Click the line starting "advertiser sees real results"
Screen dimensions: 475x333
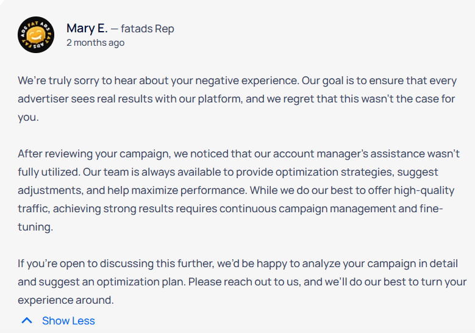click(237, 99)
